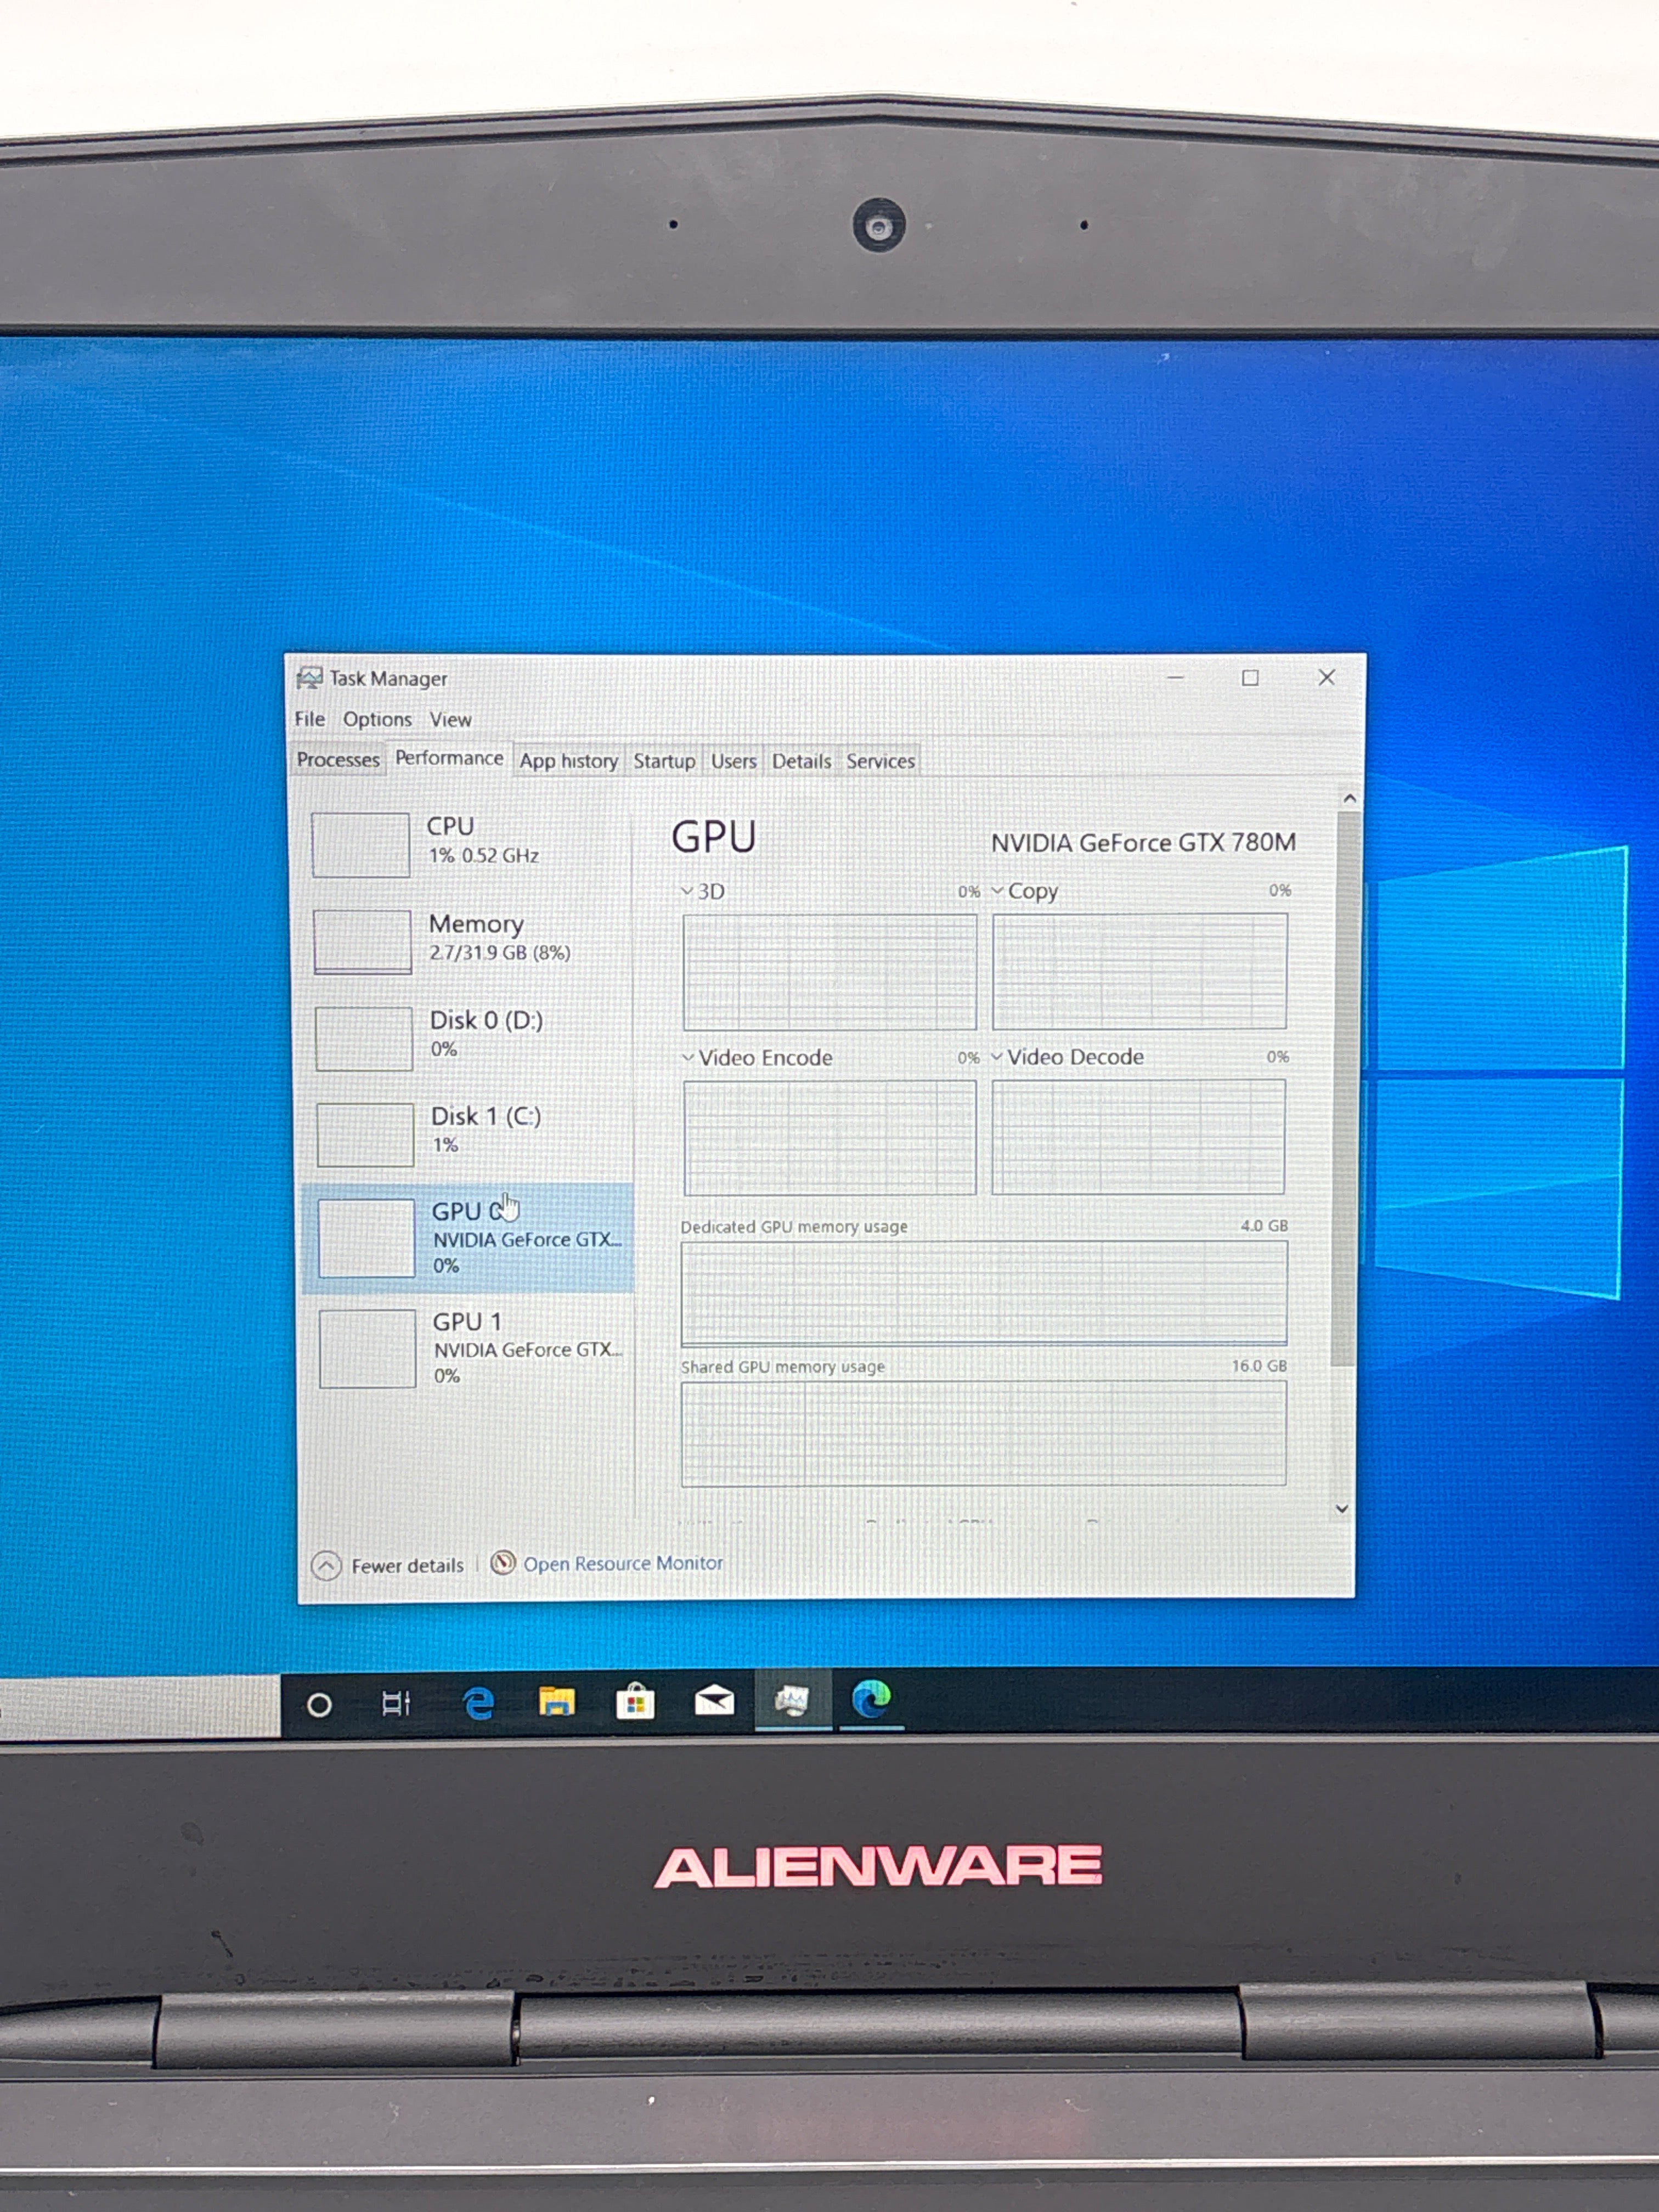
Task: Click Task Manager taskbar icon
Action: [x=792, y=1700]
